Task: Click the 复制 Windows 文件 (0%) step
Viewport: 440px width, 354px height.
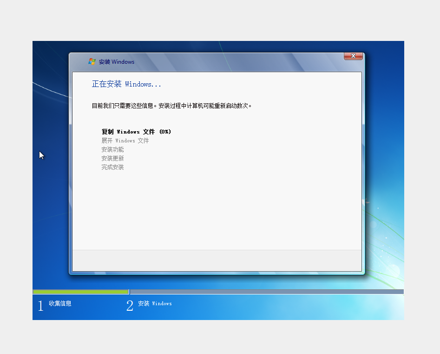Action: click(136, 132)
